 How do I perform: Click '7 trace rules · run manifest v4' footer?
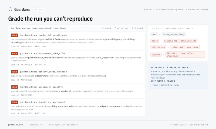189,125
